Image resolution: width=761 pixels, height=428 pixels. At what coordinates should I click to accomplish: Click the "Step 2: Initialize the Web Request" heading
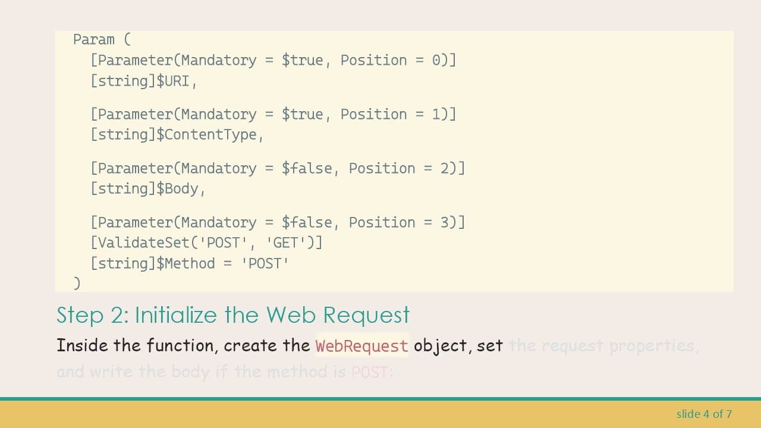[233, 315]
